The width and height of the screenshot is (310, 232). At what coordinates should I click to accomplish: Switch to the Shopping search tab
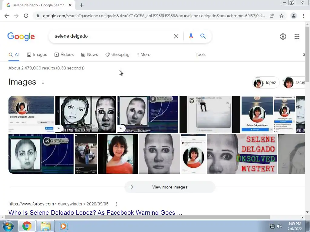pos(117,55)
